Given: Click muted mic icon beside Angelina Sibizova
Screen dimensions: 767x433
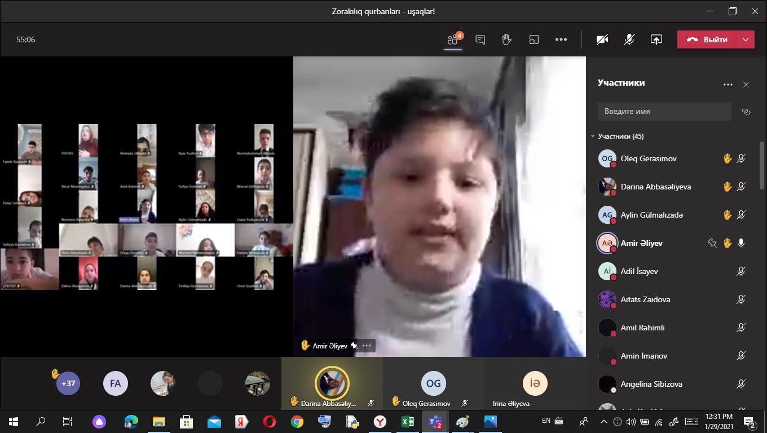Looking at the screenshot, I should pos(742,384).
